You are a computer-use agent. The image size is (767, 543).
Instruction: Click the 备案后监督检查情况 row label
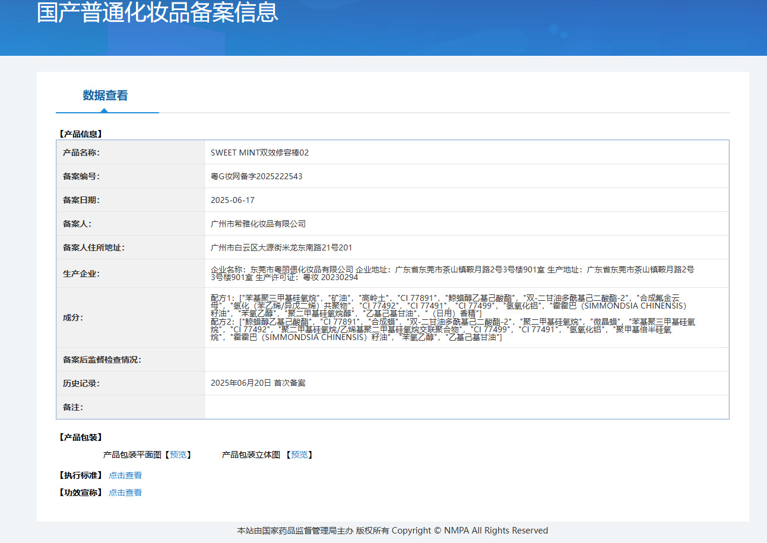pos(102,360)
